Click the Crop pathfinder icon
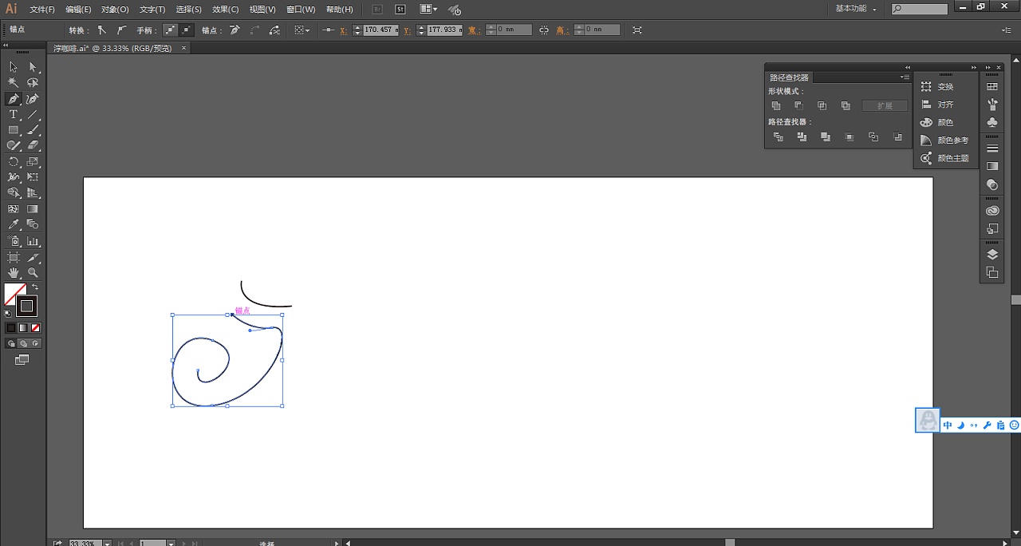Screen dimensions: 1021x546 click(x=850, y=137)
